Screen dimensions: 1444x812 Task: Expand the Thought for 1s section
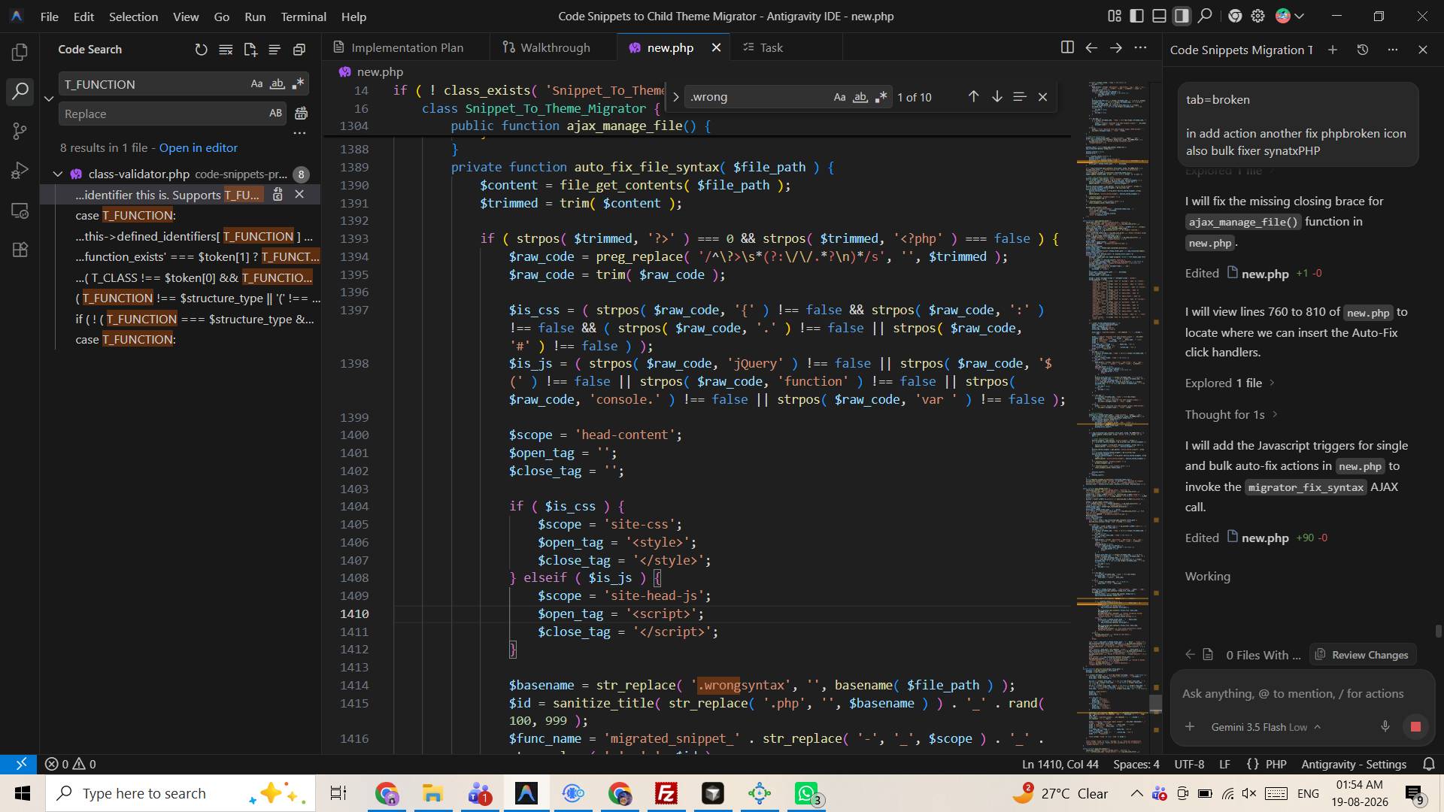(x=1231, y=415)
